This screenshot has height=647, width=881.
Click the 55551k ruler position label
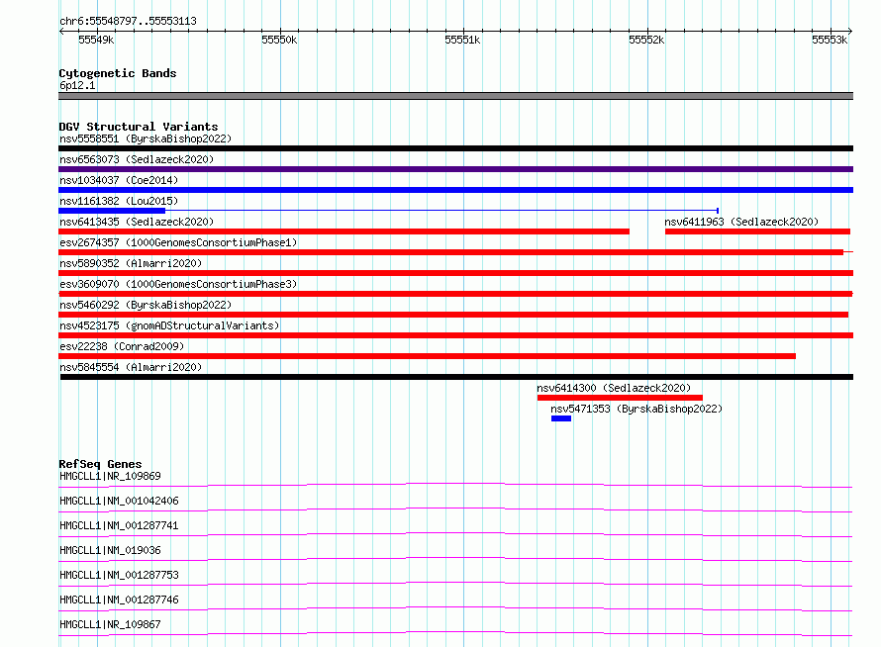point(461,40)
